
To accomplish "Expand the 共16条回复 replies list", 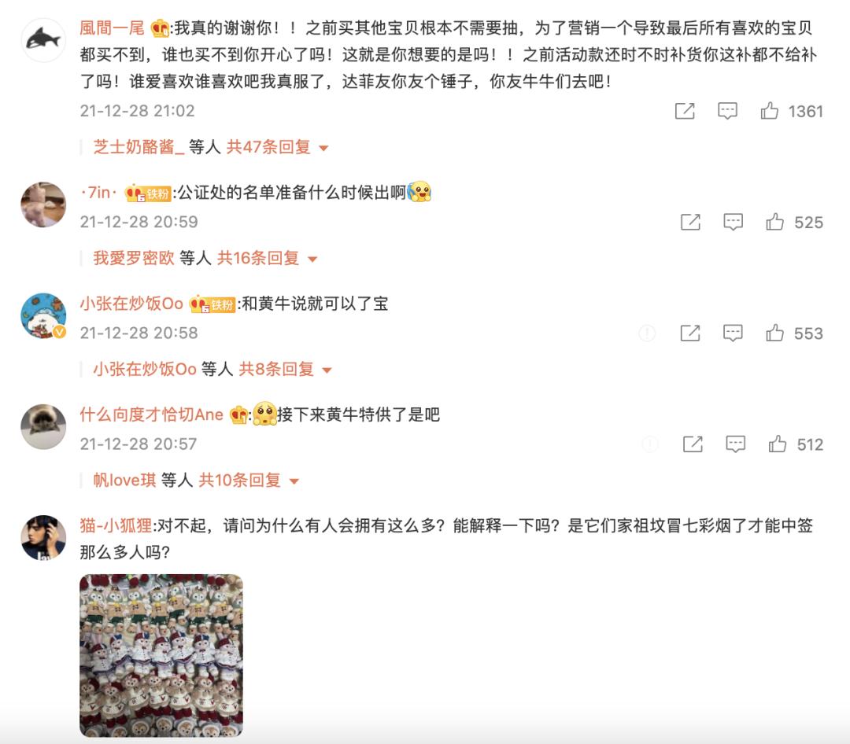I will pyautogui.click(x=267, y=258).
